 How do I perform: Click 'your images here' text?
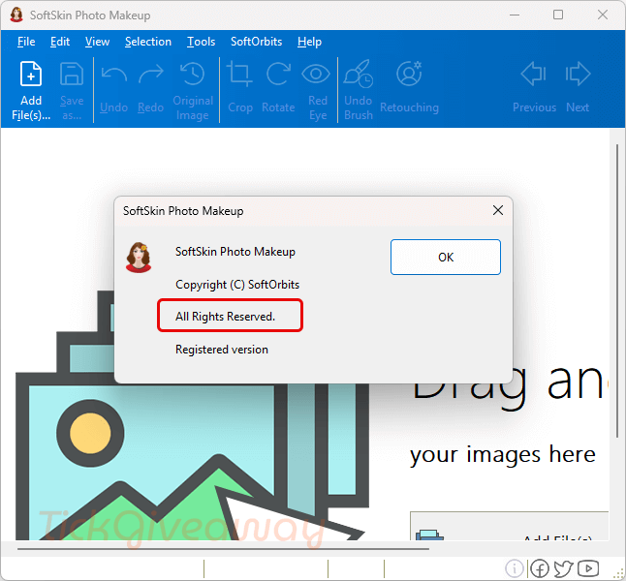[x=503, y=454]
